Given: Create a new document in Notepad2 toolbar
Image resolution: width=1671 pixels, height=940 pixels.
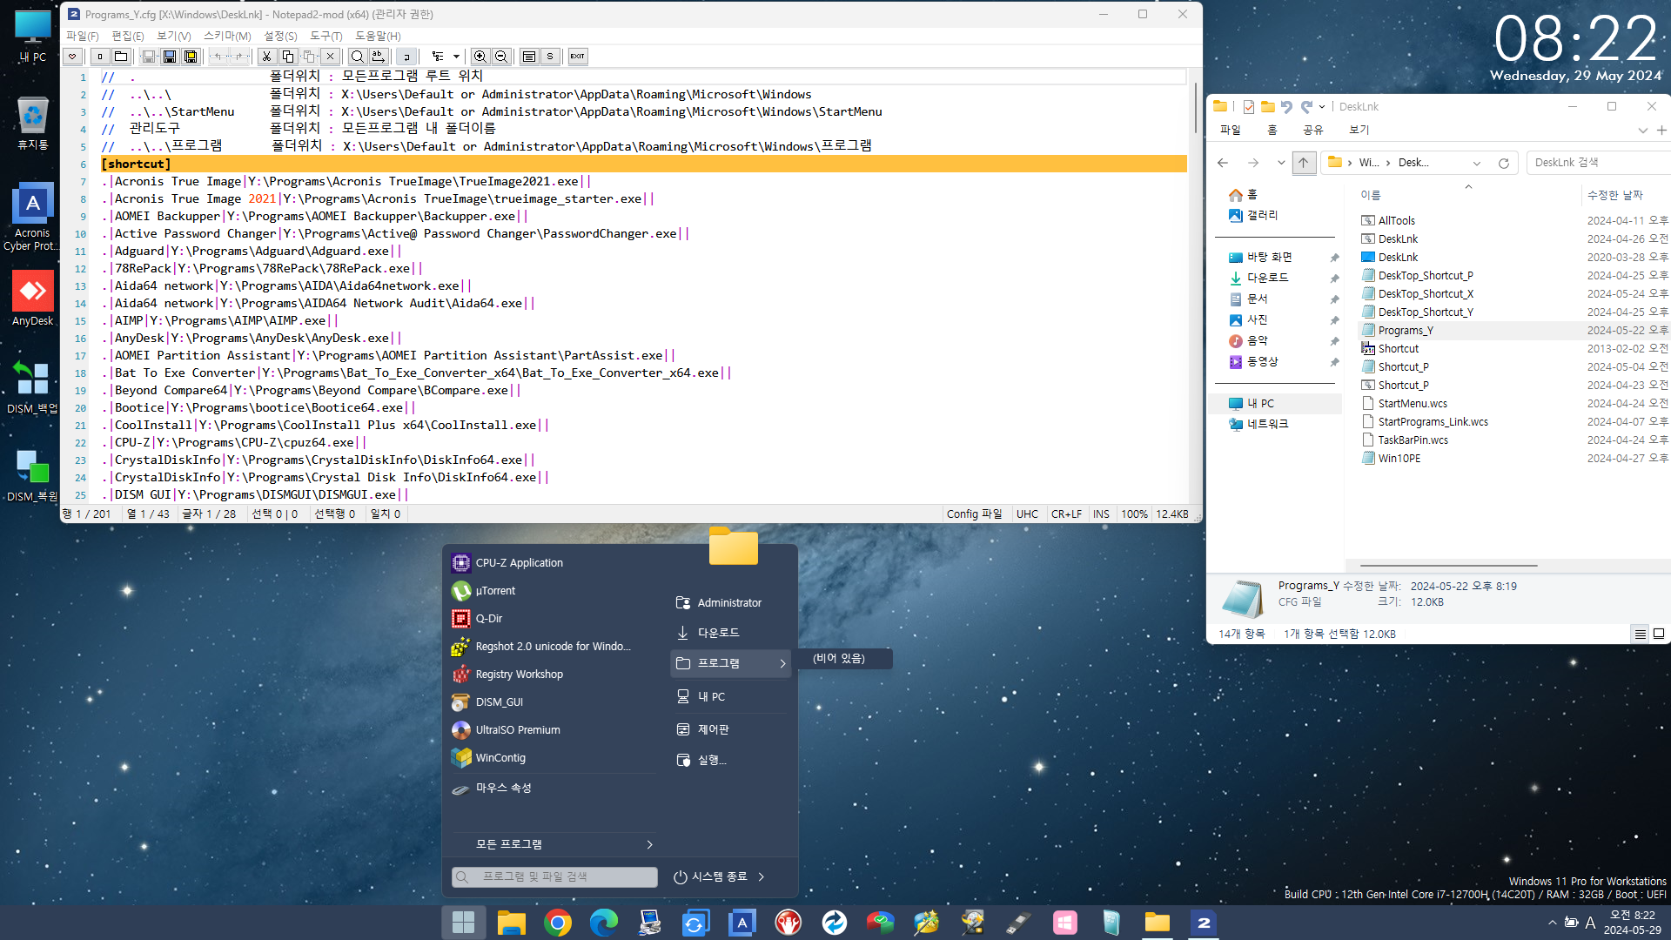Looking at the screenshot, I should tap(100, 57).
